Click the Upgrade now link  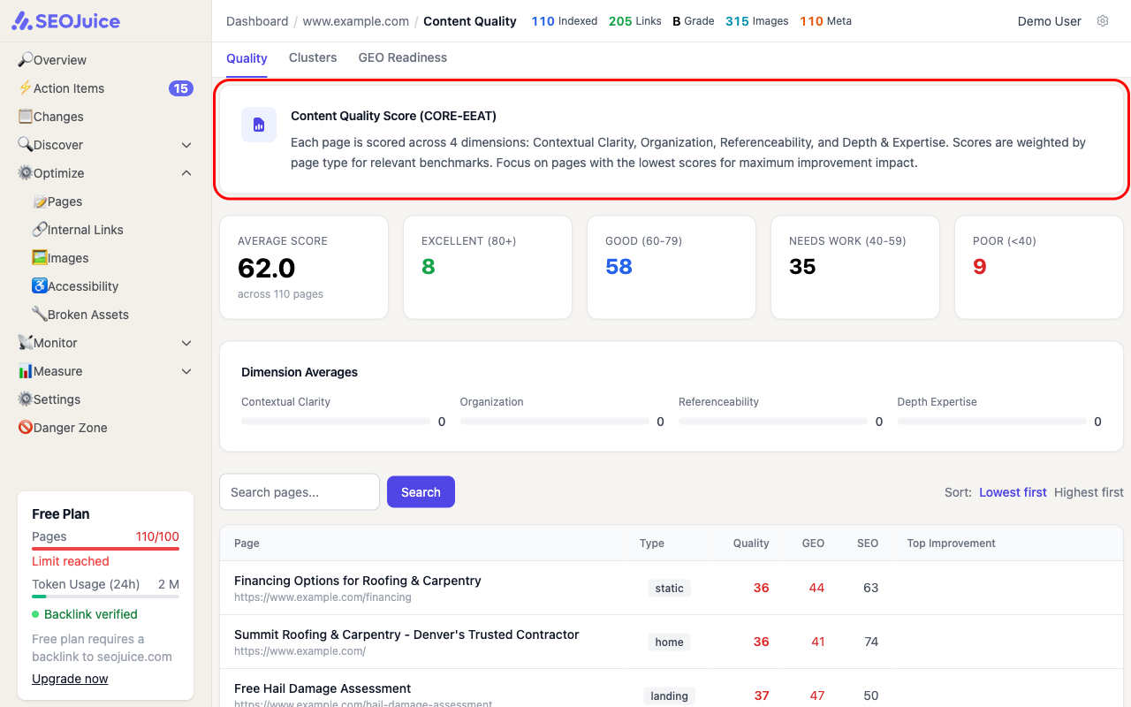(70, 679)
